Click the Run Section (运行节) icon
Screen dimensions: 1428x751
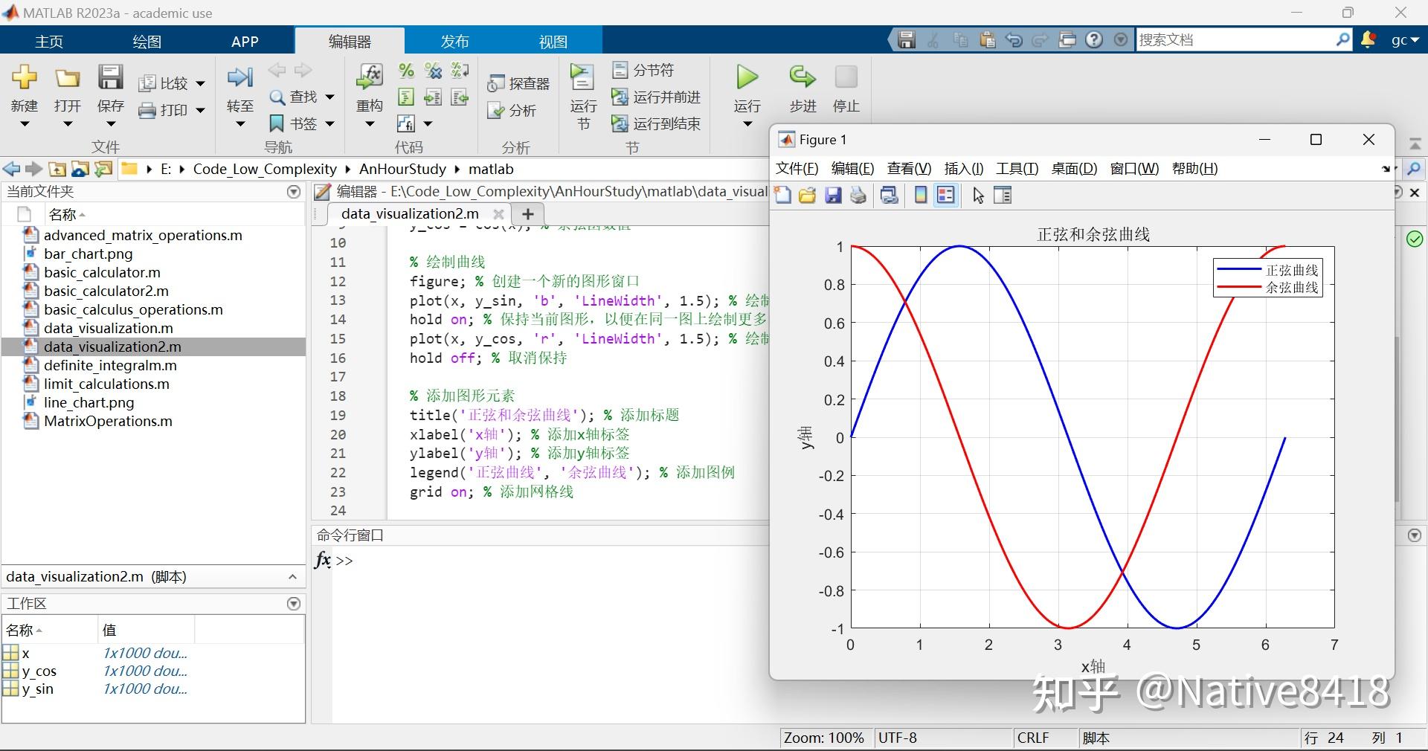coord(582,77)
